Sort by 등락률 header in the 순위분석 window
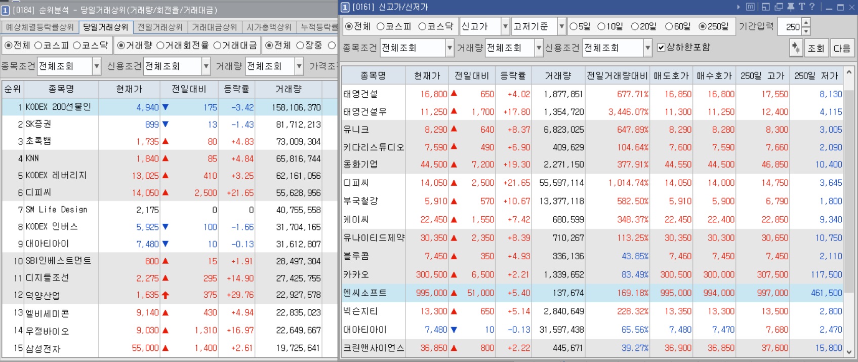 pyautogui.click(x=236, y=89)
